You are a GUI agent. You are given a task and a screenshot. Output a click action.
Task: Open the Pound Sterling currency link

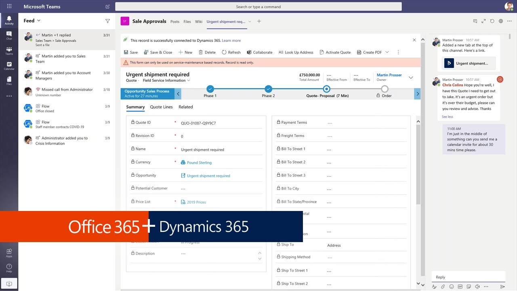[x=199, y=162]
